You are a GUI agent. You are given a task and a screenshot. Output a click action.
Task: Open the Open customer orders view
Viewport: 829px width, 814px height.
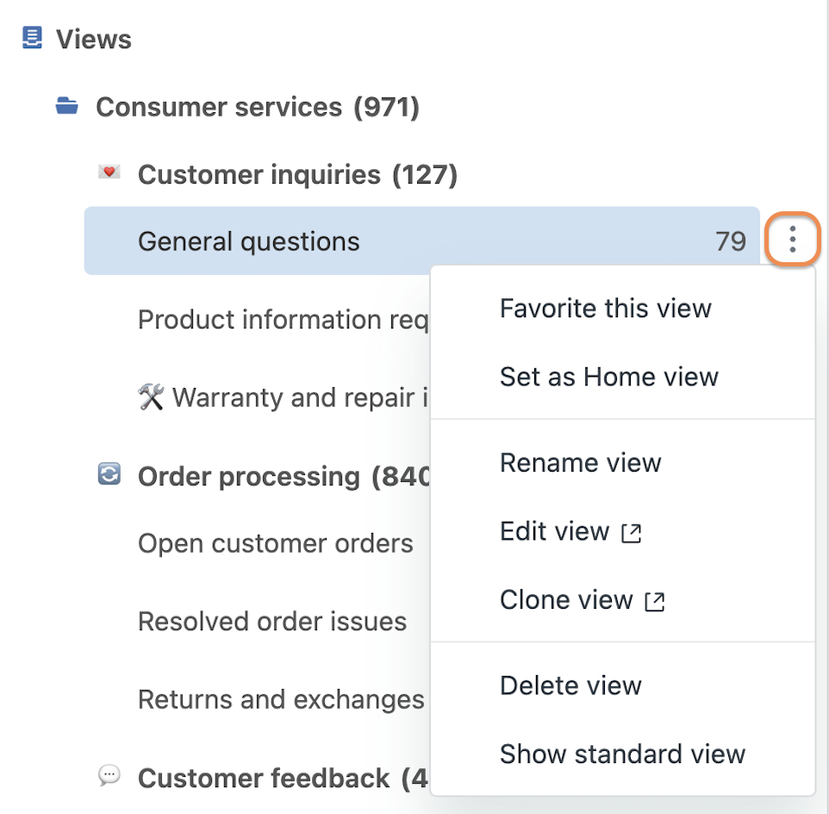point(276,543)
